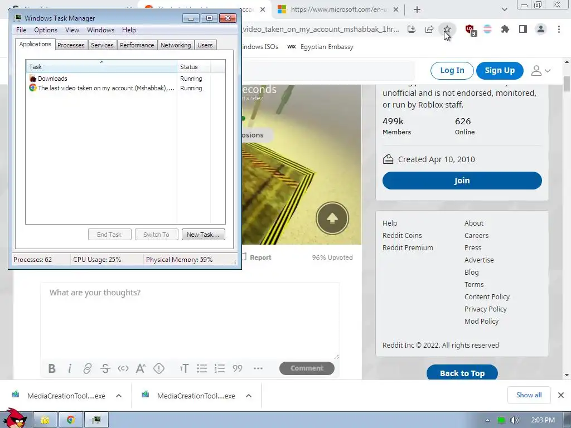Switch to the Performance tab
Viewport: 571px width, 428px height.
tap(137, 45)
